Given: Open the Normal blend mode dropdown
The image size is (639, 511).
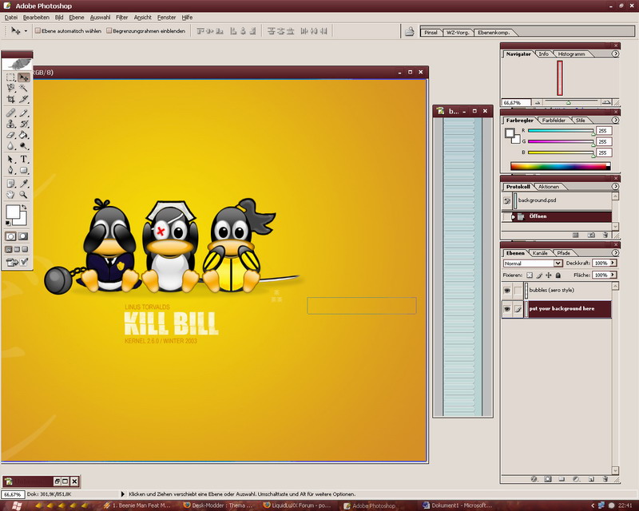Looking at the screenshot, I should click(x=558, y=263).
